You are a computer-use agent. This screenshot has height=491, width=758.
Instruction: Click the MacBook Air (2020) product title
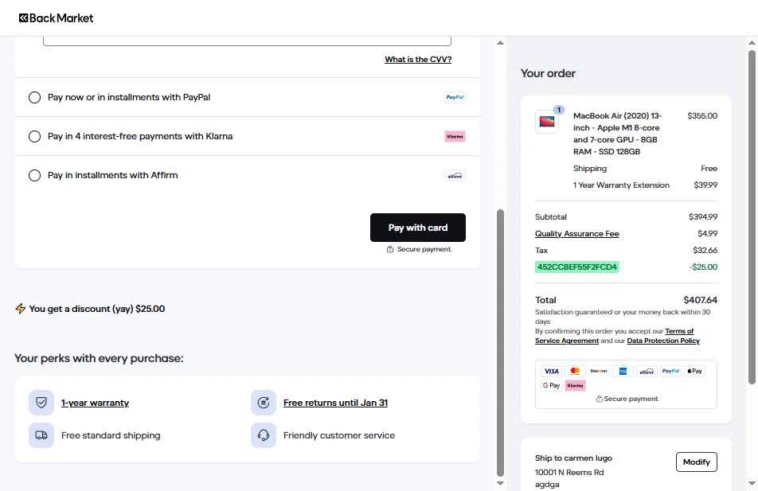coord(617,134)
